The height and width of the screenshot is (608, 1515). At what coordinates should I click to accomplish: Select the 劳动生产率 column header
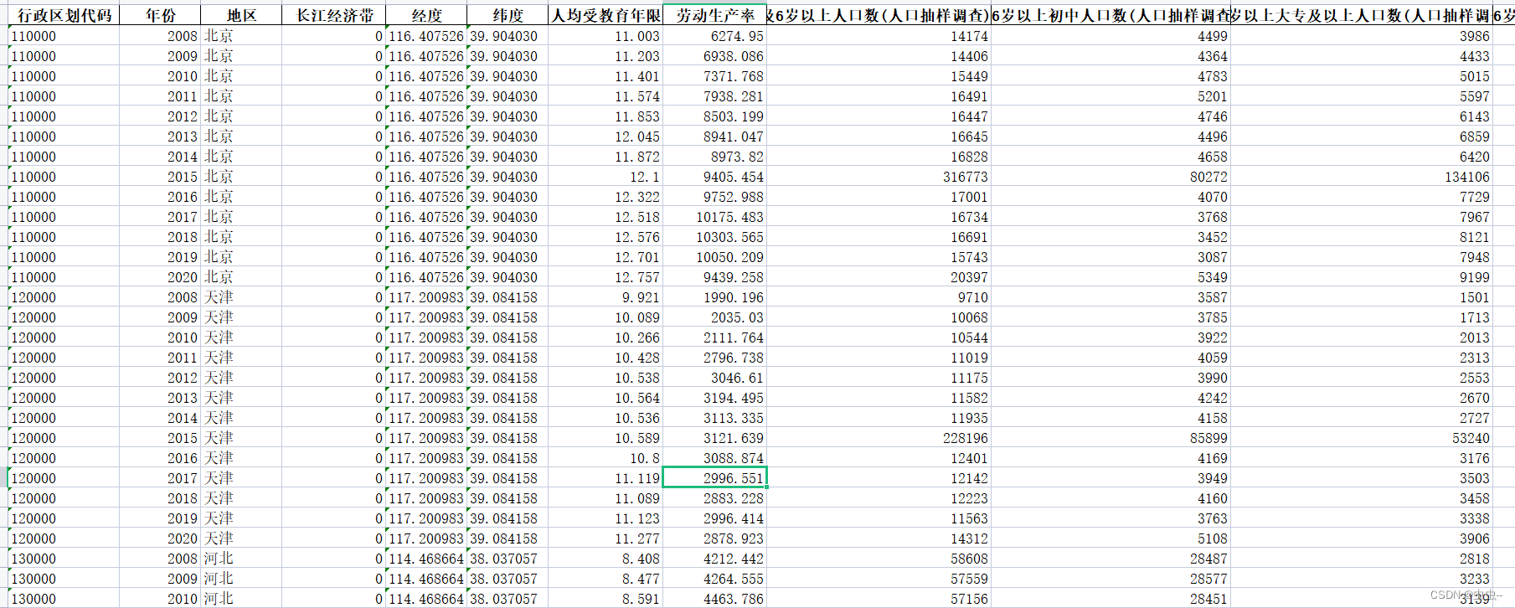(x=714, y=15)
